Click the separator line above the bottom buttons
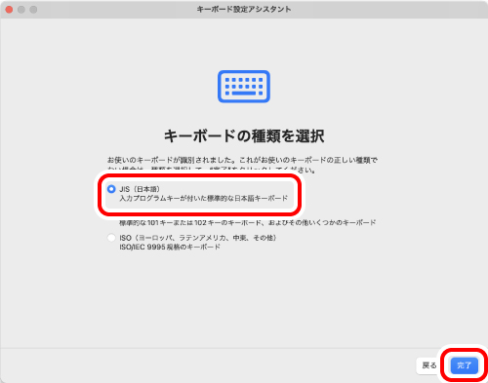The height and width of the screenshot is (383, 488). coord(244,348)
